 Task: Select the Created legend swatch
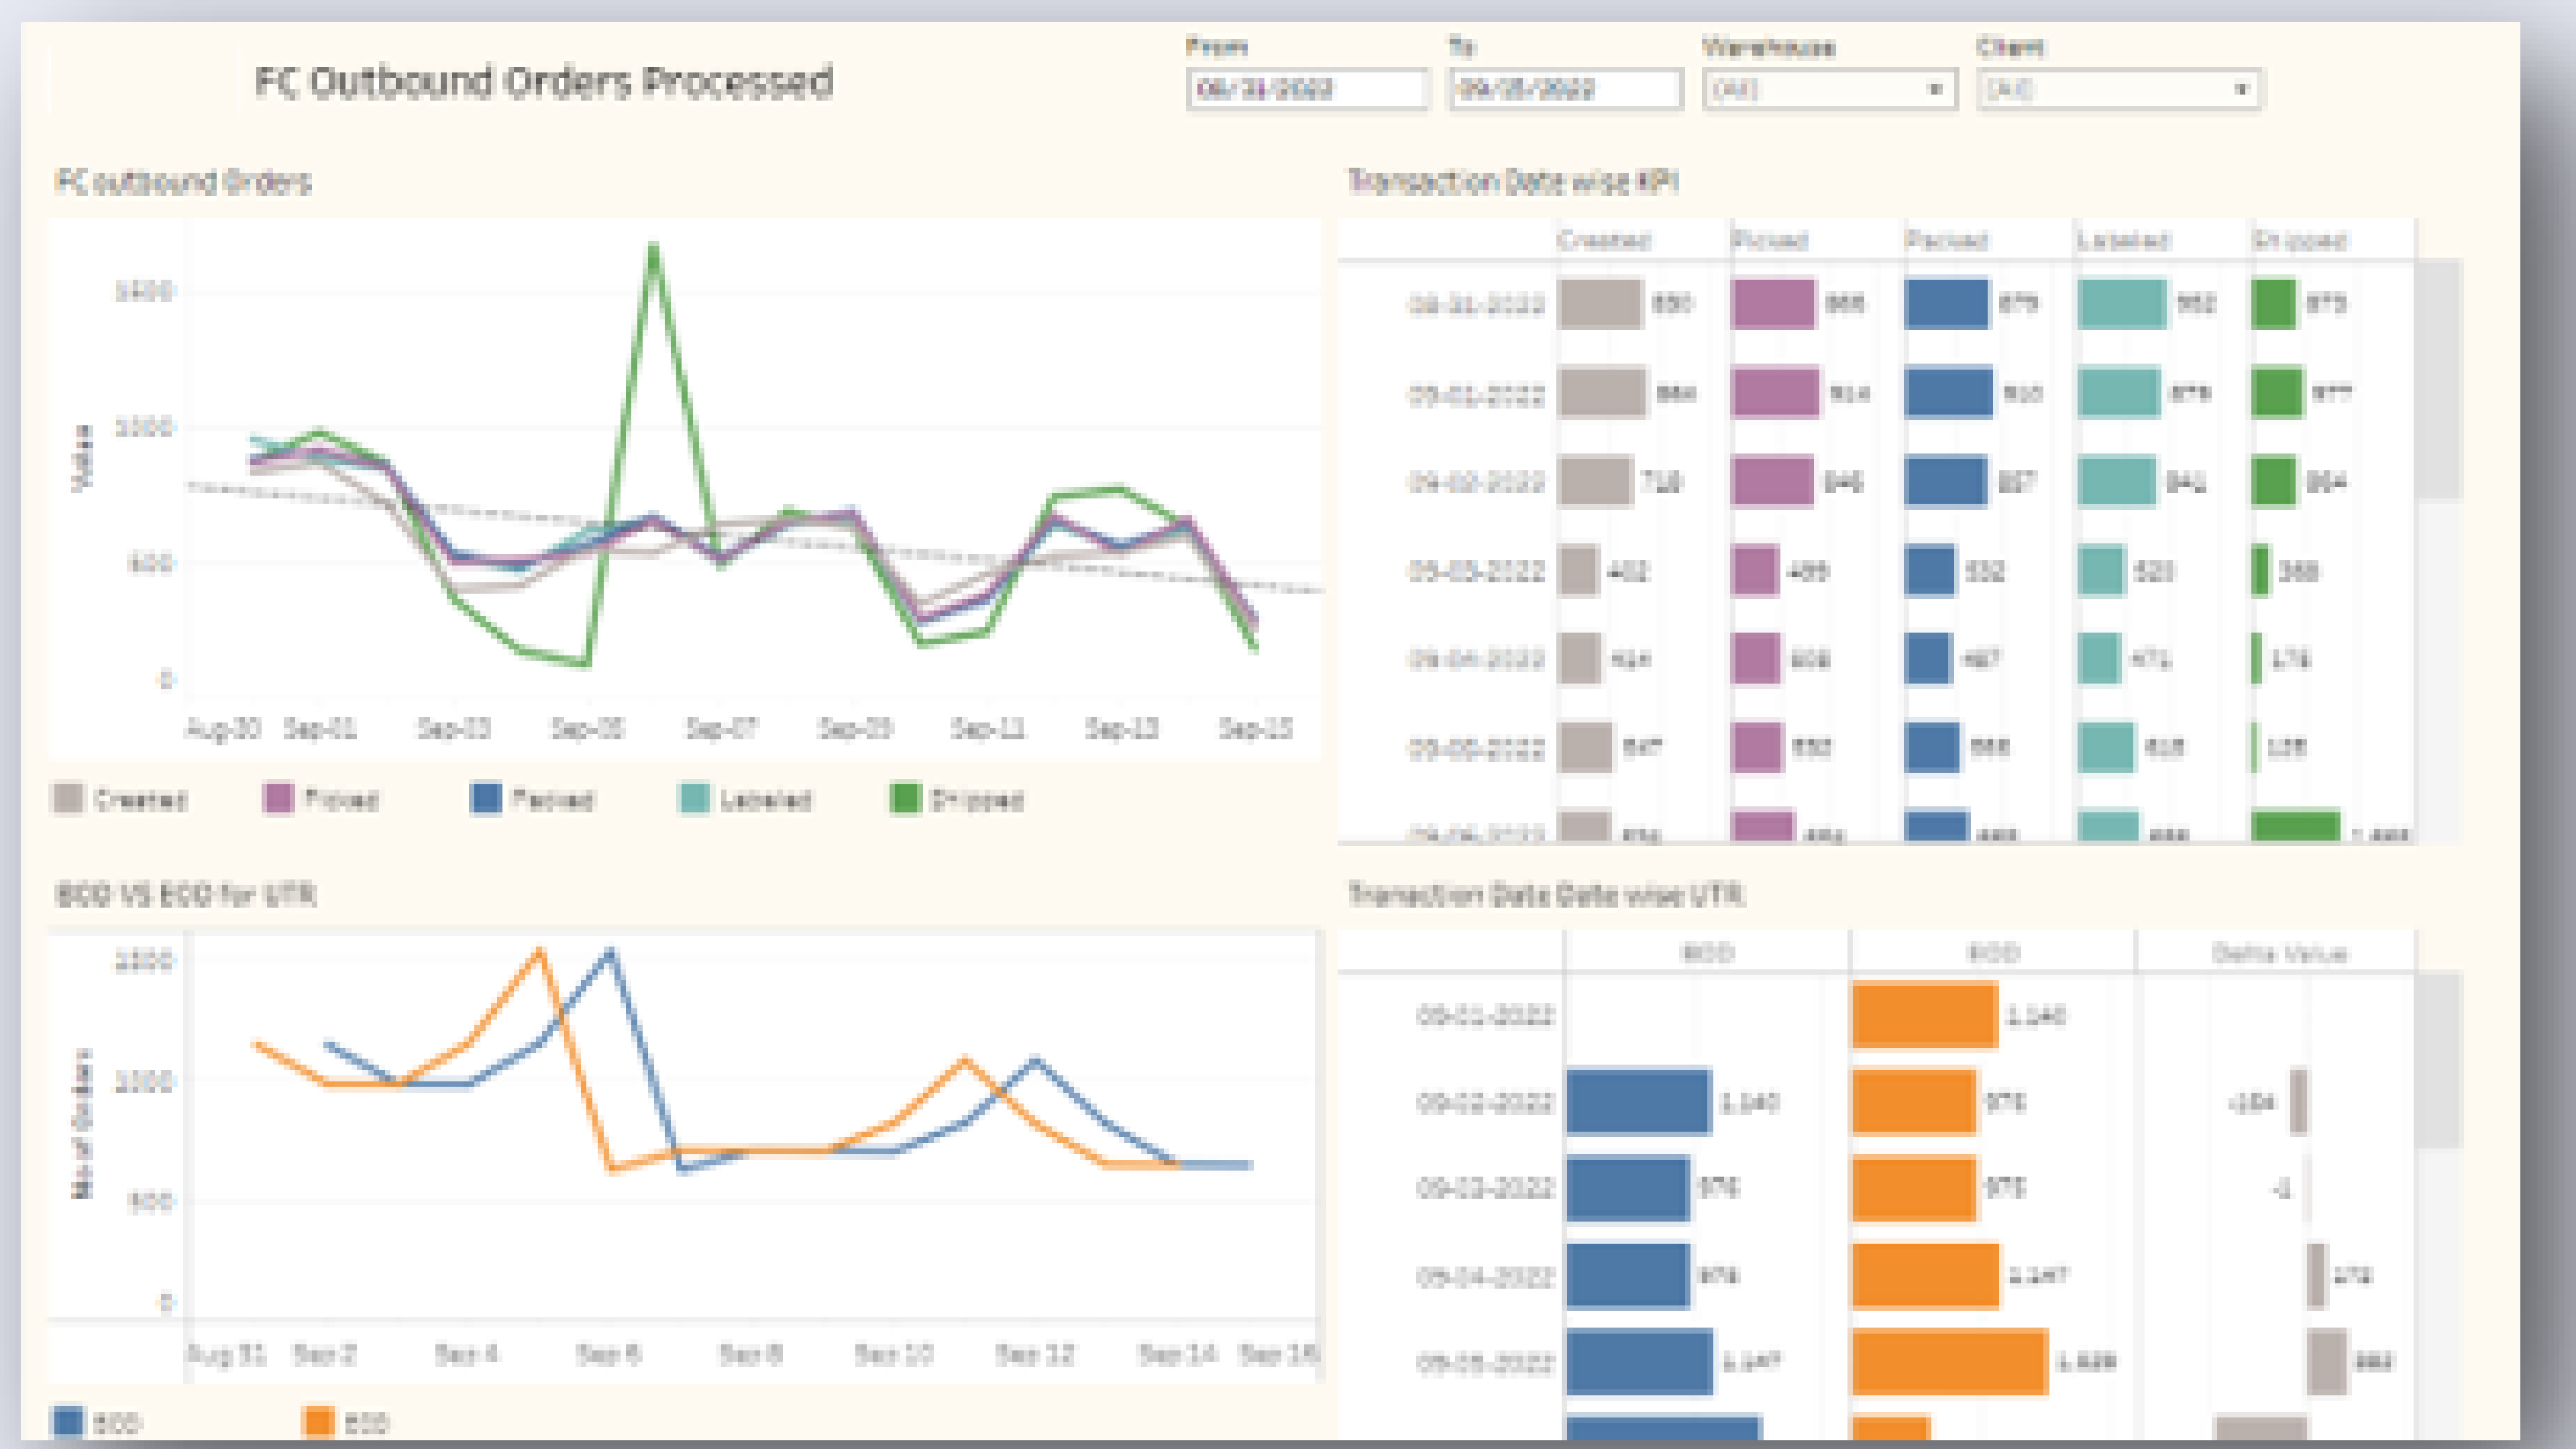click(68, 798)
